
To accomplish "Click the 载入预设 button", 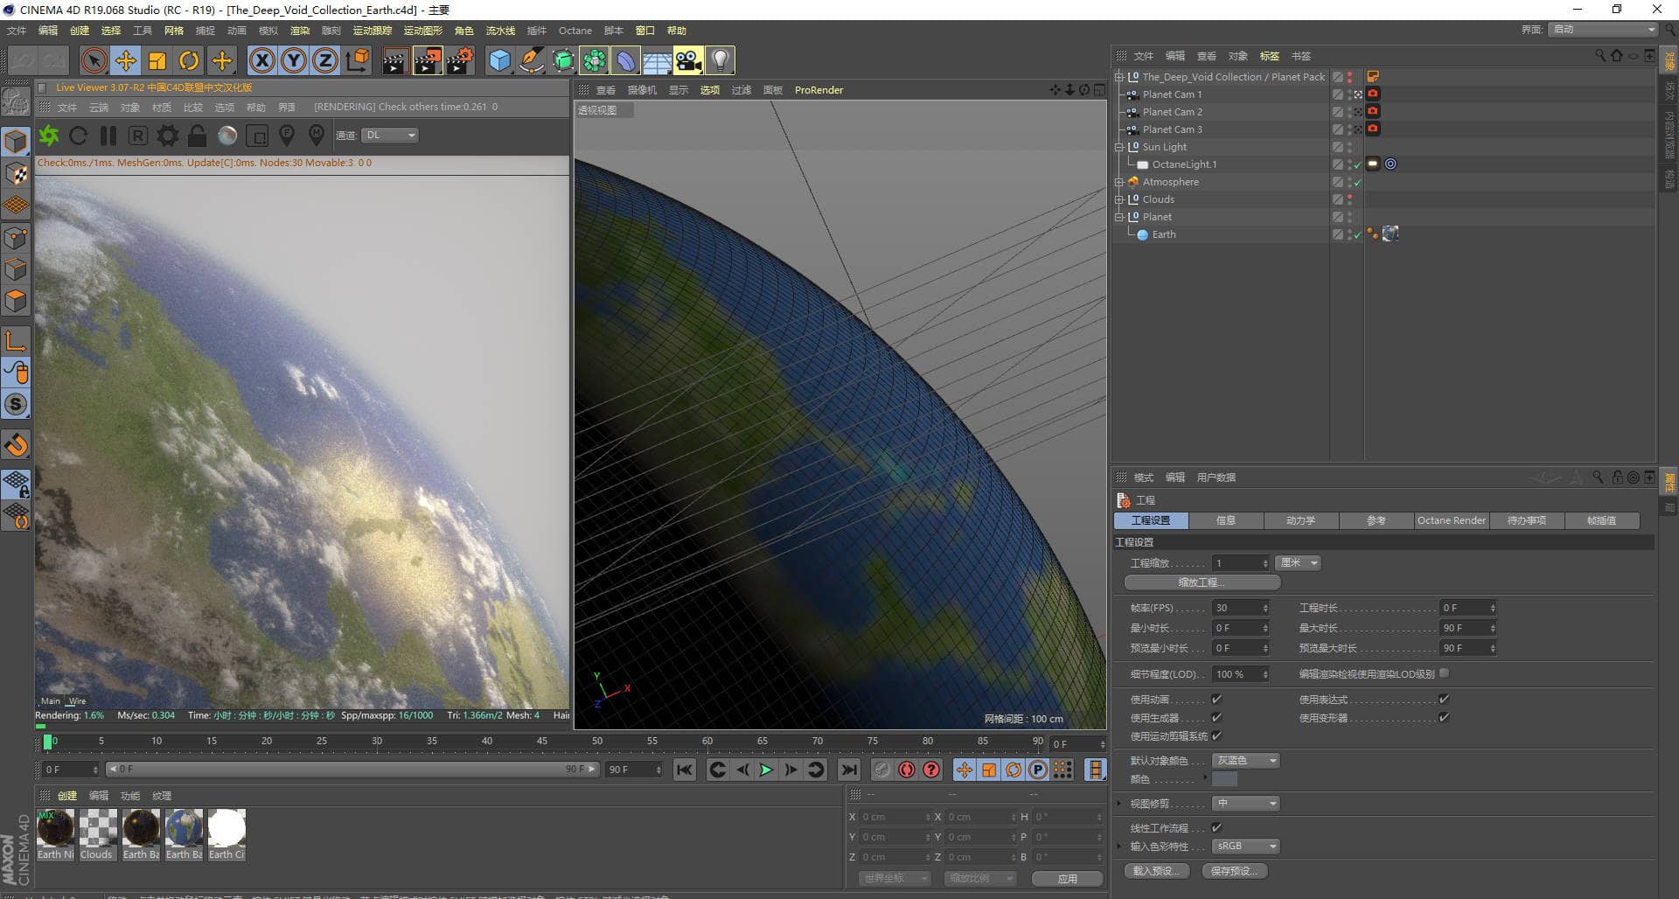I will click(1157, 871).
